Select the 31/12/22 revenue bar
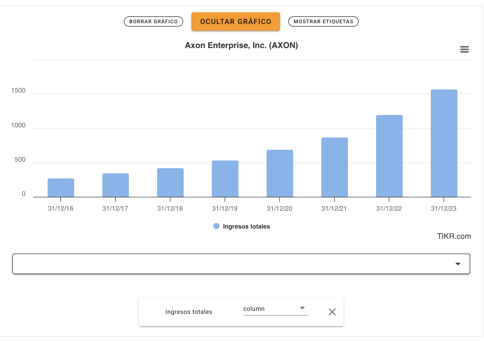The height and width of the screenshot is (341, 484). tap(389, 156)
